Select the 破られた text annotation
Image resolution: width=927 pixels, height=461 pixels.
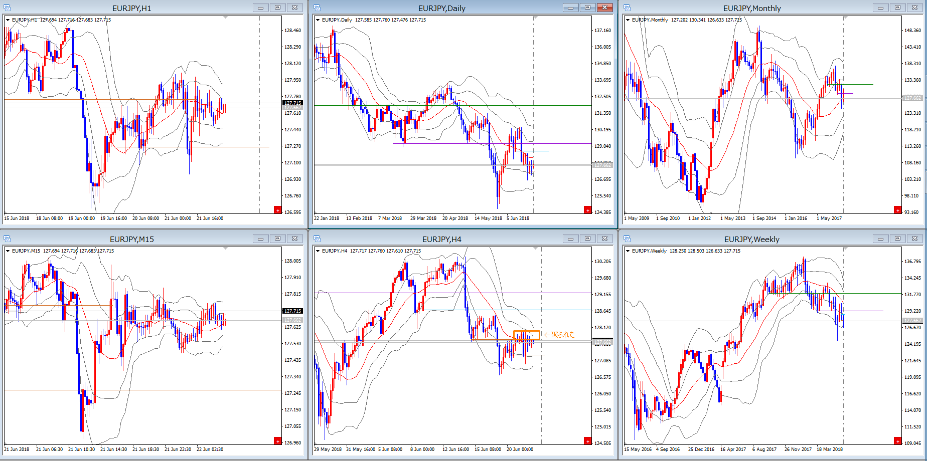(x=562, y=335)
